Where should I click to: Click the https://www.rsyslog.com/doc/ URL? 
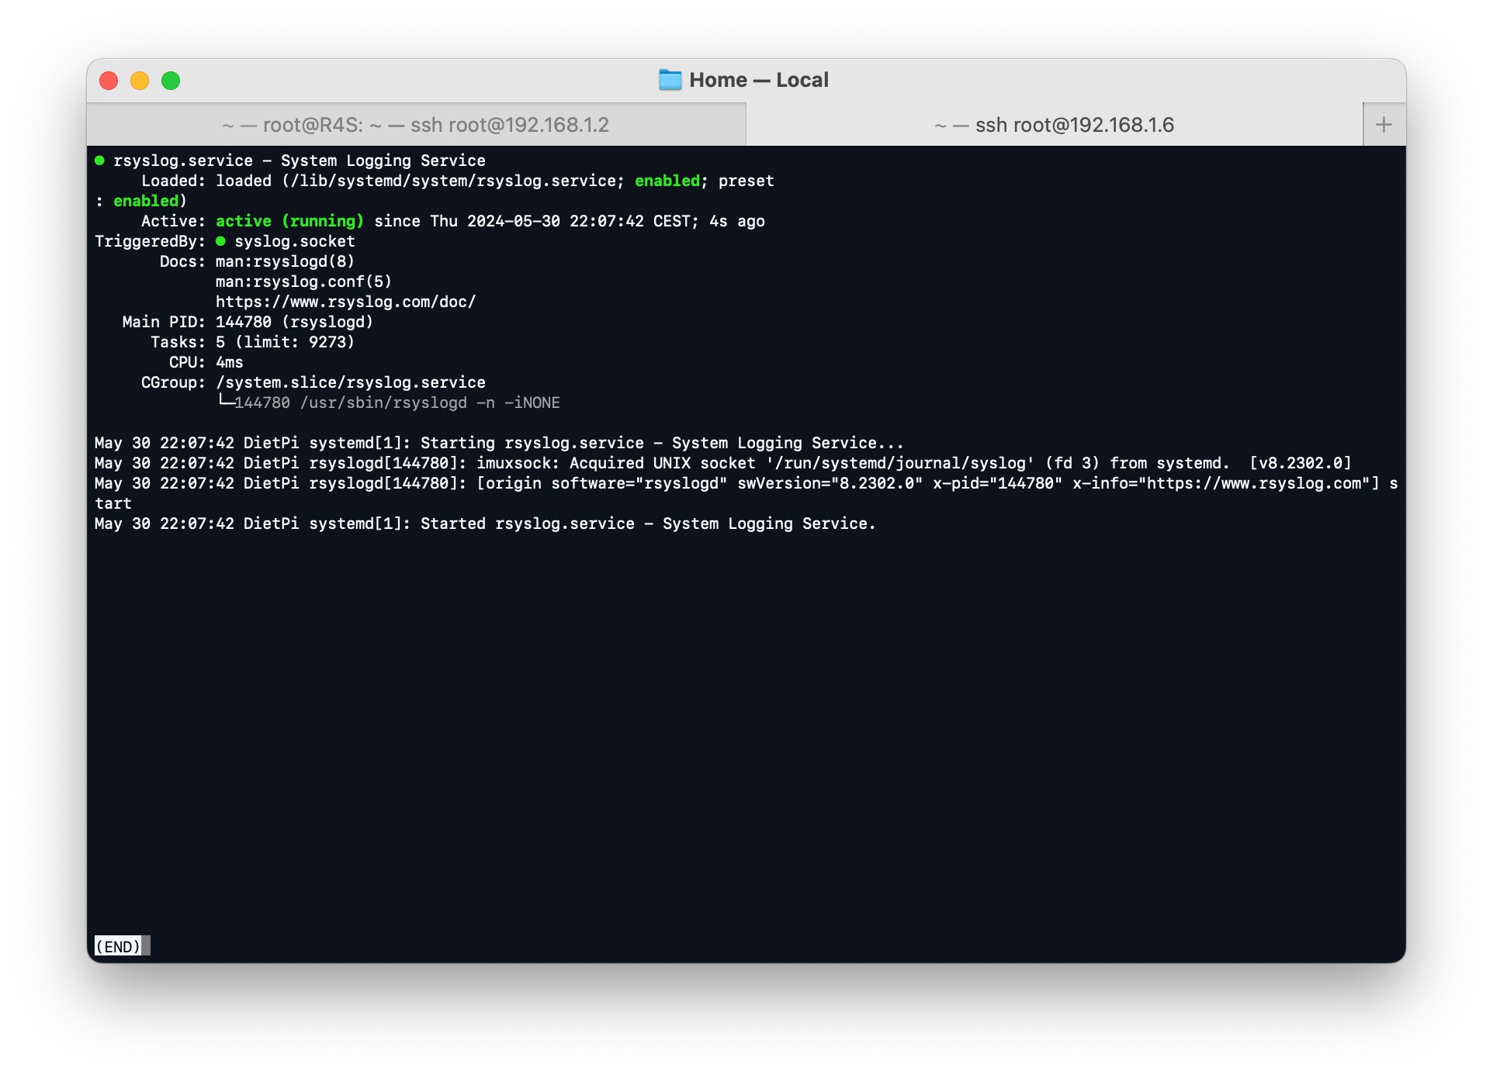point(345,302)
